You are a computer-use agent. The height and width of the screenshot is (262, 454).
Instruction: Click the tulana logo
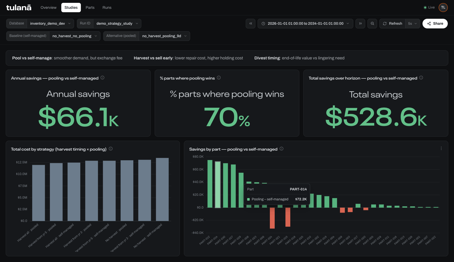point(19,8)
